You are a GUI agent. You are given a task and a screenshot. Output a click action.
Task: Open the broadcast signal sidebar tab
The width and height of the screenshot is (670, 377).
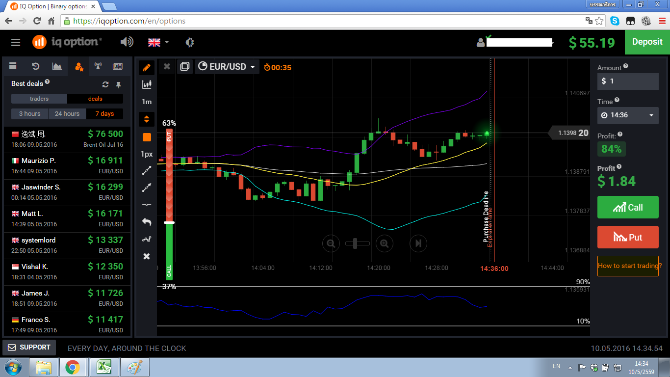point(98,66)
